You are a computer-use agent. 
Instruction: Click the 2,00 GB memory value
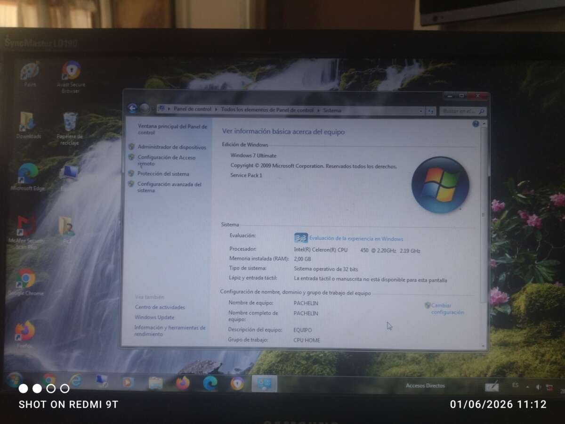coord(303,259)
